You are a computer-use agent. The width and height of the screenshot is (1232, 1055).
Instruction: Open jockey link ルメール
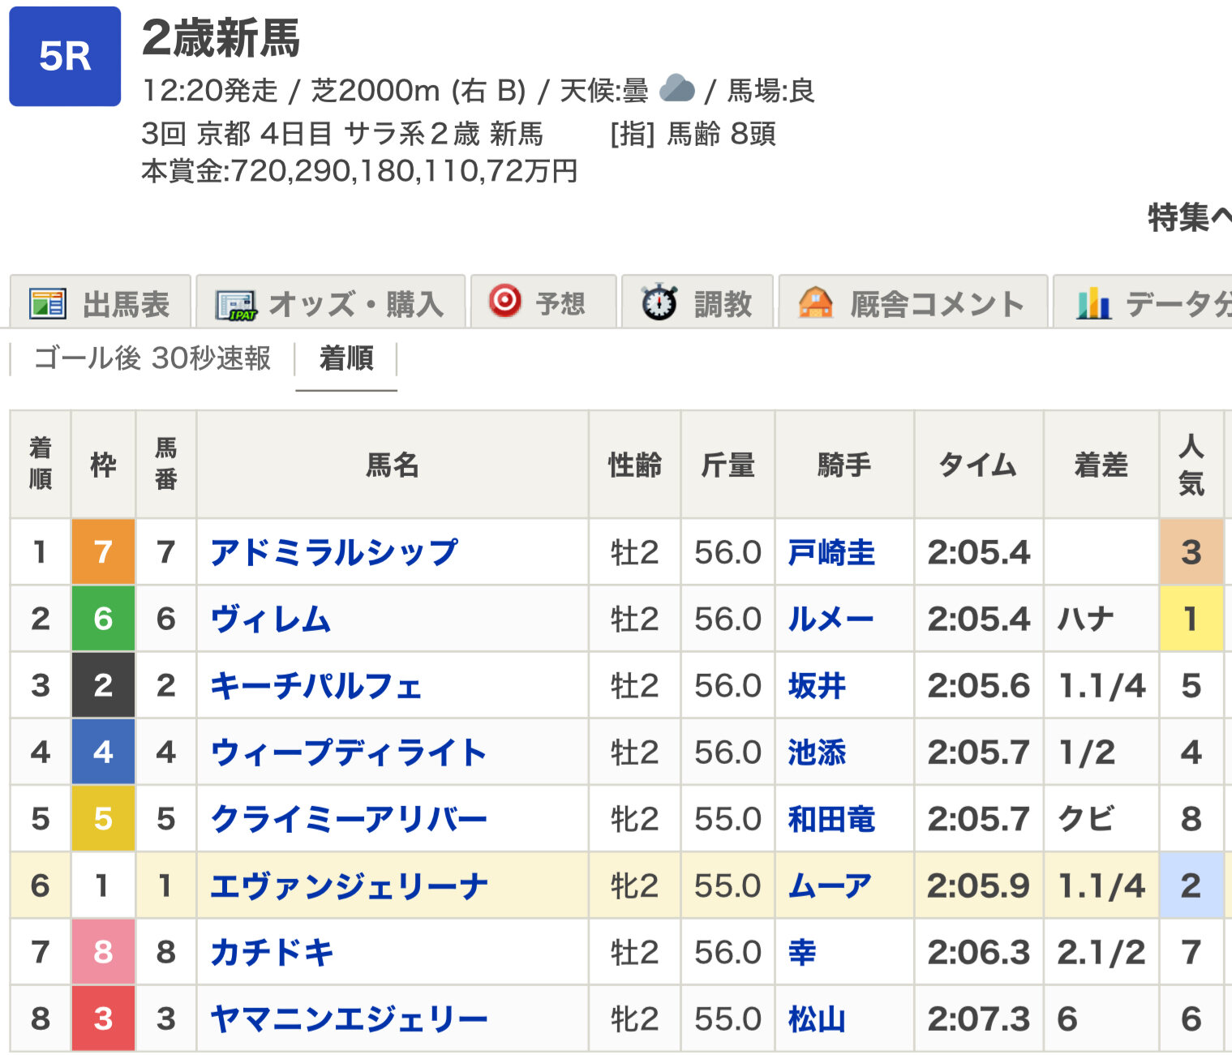tap(831, 619)
